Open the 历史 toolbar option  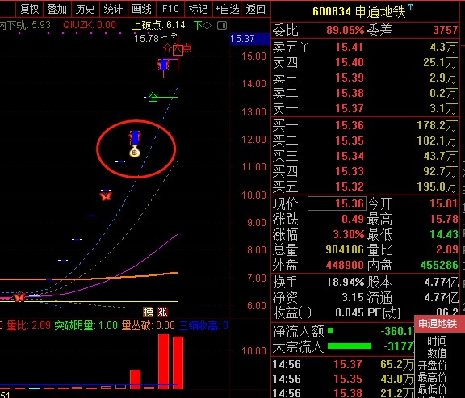pos(85,9)
